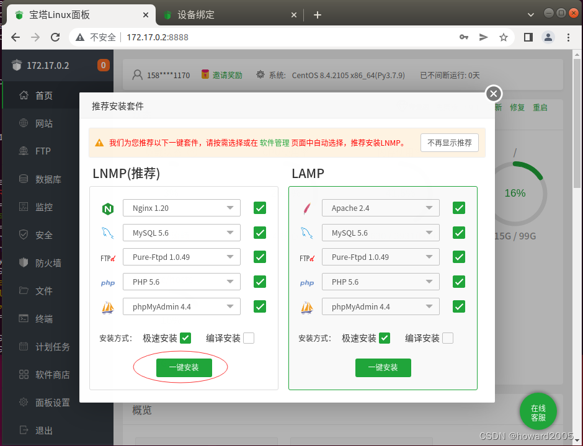Viewport: 583px width, 446px height.
Task: Toggle the browser side panel icon
Action: [528, 37]
